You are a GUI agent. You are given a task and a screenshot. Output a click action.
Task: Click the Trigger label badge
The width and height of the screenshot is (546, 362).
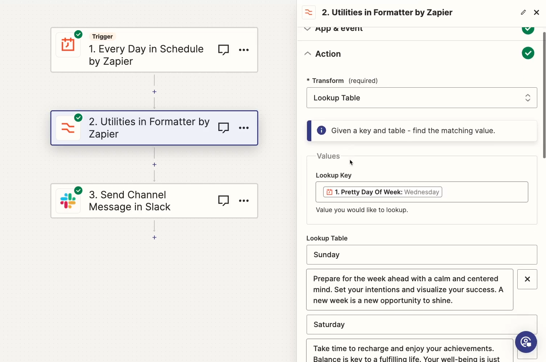[x=102, y=36]
